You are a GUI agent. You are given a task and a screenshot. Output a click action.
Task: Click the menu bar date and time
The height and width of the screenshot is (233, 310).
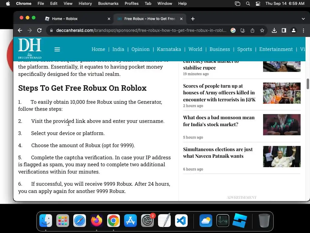(x=285, y=4)
